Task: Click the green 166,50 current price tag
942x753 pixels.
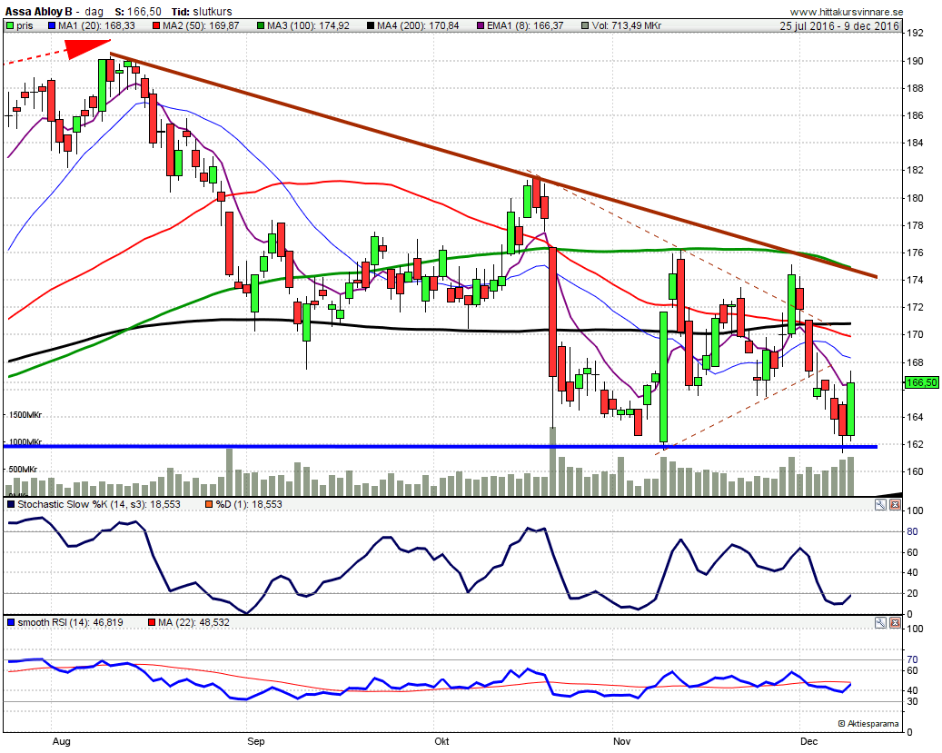Action: [922, 382]
